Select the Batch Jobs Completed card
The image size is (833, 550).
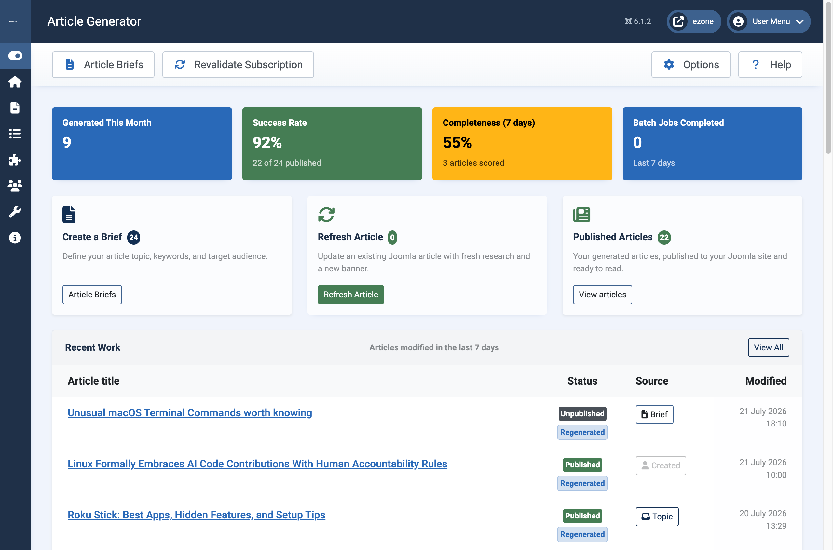click(x=712, y=144)
